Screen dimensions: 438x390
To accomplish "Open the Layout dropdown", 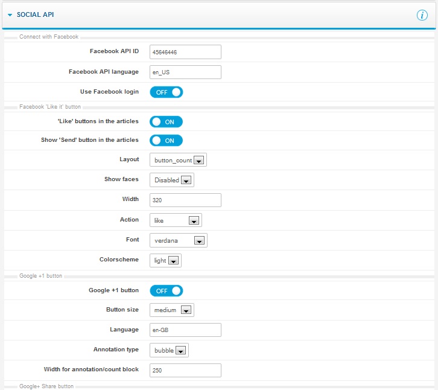I will 178,160.
